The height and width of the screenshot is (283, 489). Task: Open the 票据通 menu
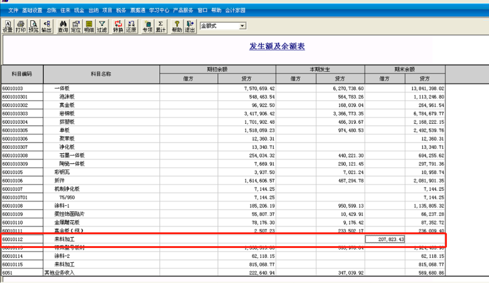(138, 10)
